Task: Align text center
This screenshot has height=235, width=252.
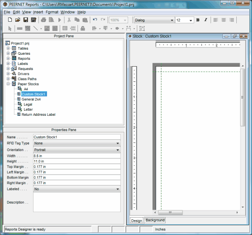Action: click(224, 20)
